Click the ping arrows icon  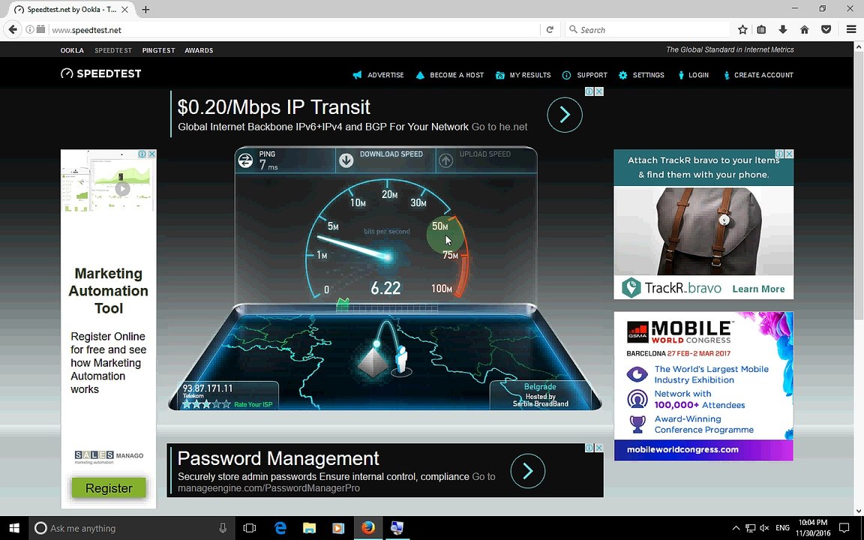[x=245, y=160]
